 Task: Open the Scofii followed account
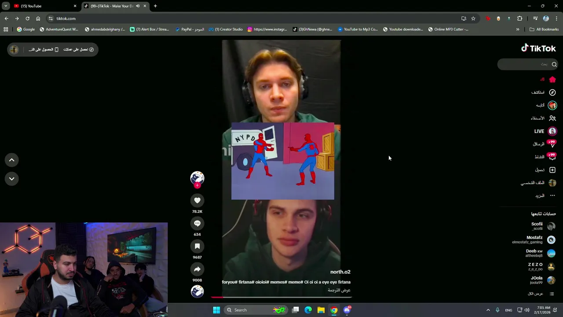(543, 226)
